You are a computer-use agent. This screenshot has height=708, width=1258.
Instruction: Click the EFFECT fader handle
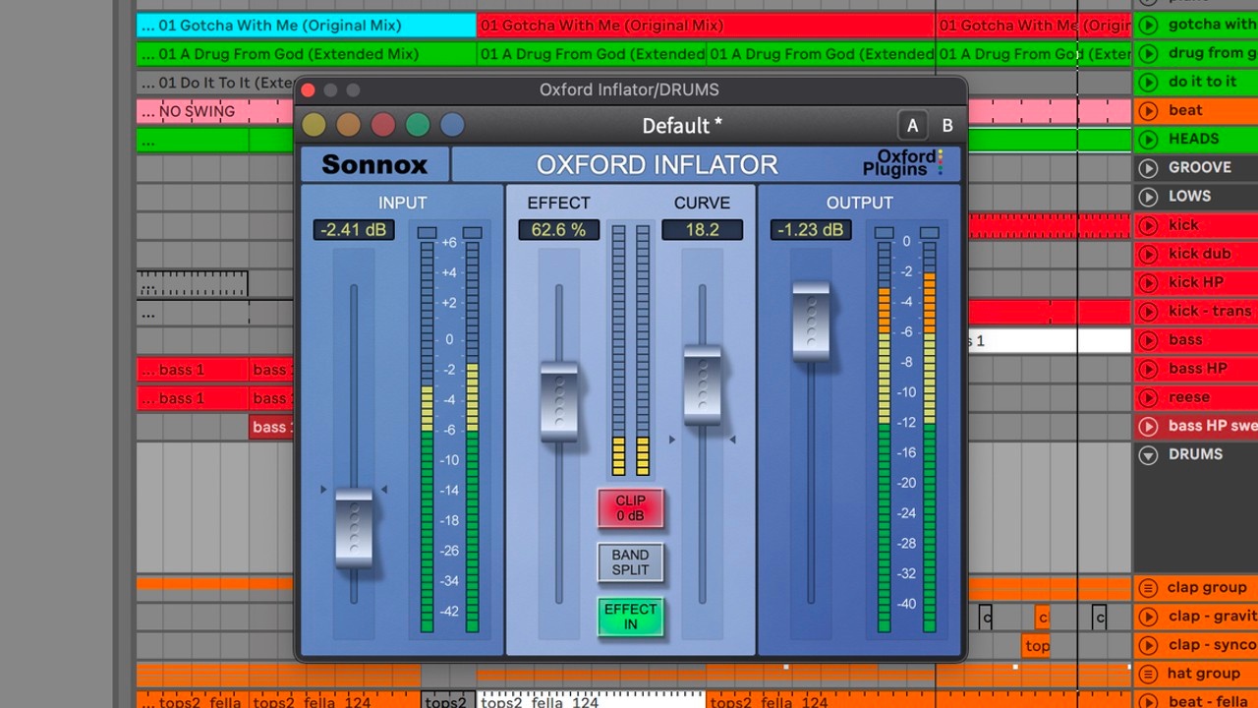(x=559, y=401)
